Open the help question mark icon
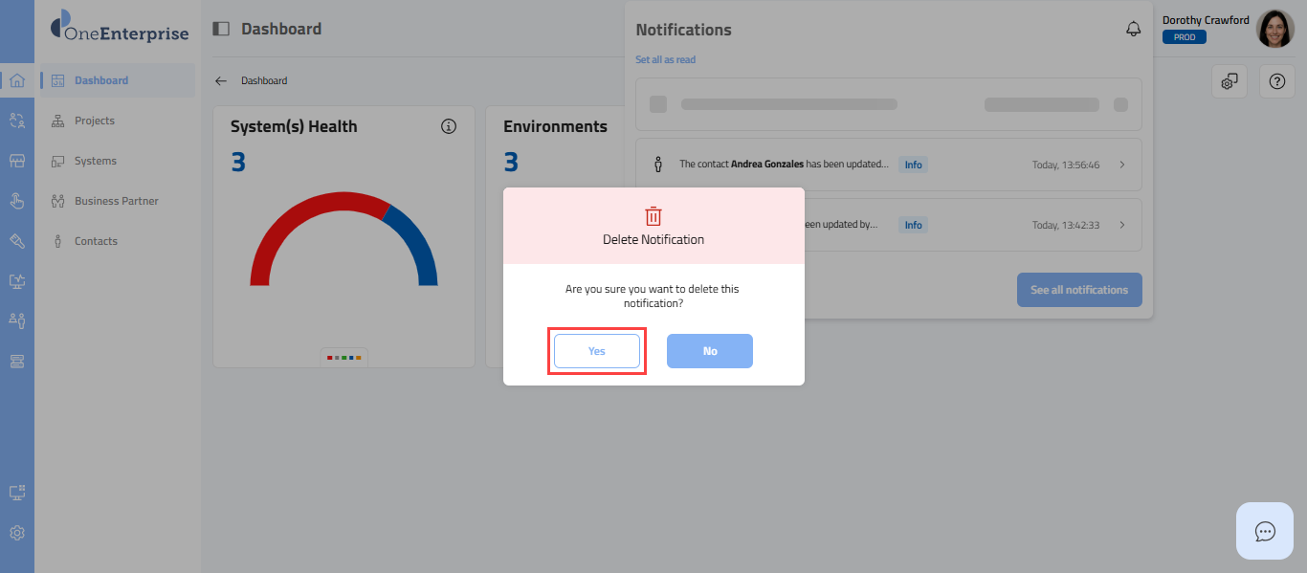Image resolution: width=1307 pixels, height=573 pixels. 1276,81
